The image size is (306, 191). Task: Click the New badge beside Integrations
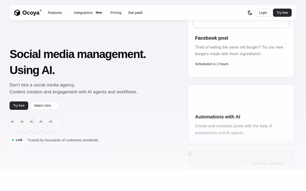pos(99,13)
